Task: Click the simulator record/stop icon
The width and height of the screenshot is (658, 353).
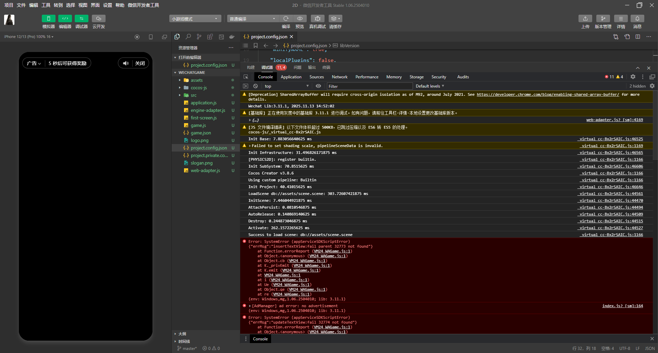Action: (x=137, y=37)
